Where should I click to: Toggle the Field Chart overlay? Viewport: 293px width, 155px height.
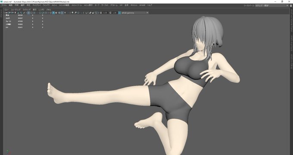coord(40,12)
